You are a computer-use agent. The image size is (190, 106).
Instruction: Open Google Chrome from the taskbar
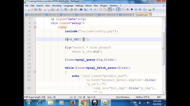point(83,102)
